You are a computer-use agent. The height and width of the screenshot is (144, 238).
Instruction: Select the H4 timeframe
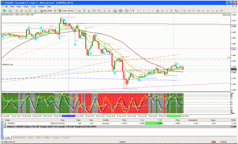click(208, 11)
